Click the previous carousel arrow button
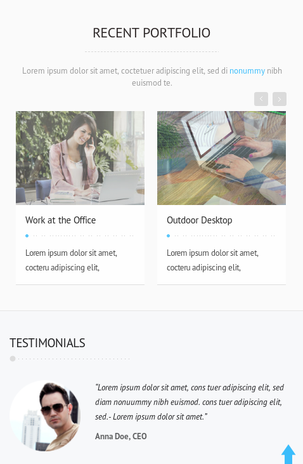 [261, 99]
